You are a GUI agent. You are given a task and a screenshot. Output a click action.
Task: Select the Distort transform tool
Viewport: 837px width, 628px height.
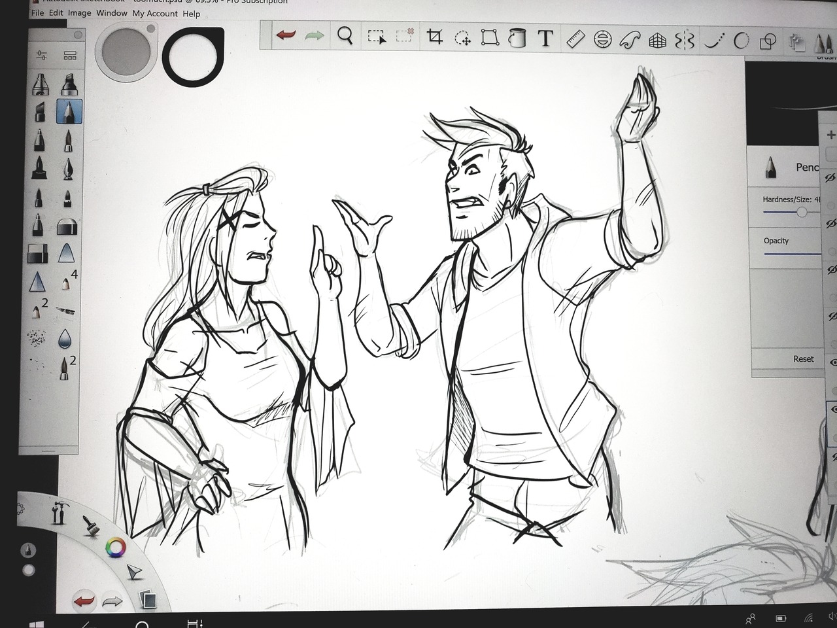[490, 38]
